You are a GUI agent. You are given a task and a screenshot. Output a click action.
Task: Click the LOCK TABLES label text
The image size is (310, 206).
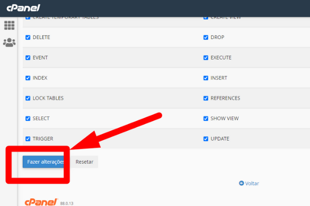click(x=48, y=98)
